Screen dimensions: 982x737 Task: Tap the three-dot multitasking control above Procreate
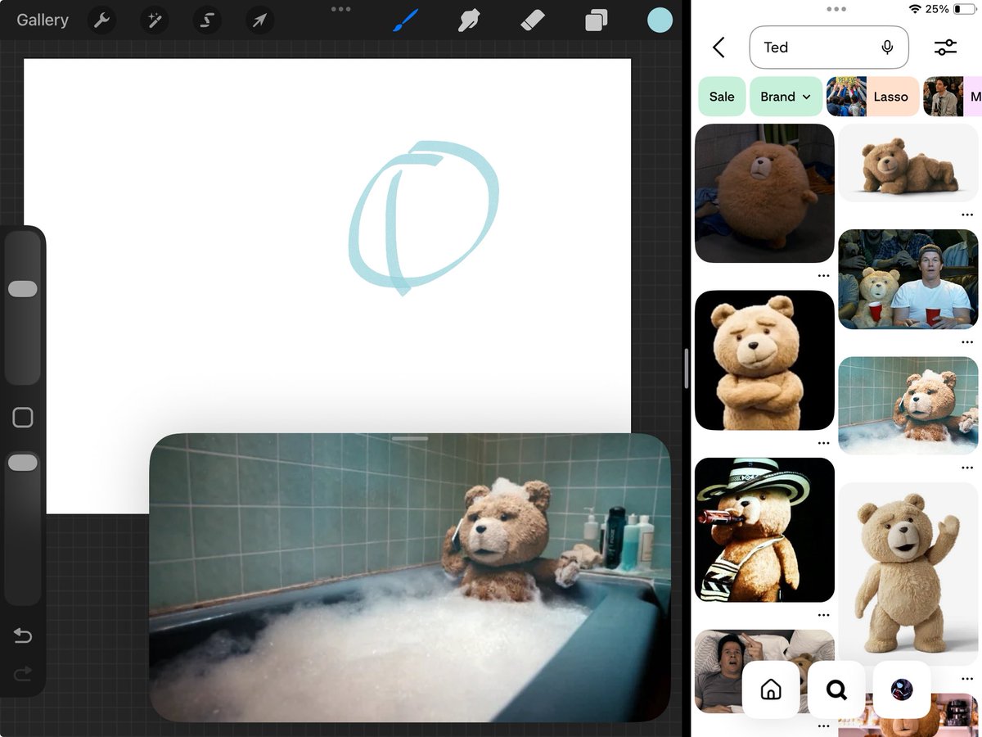[x=341, y=9]
